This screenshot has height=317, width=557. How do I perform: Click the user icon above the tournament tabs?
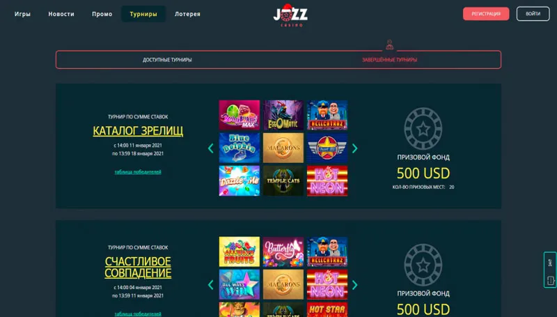(390, 45)
